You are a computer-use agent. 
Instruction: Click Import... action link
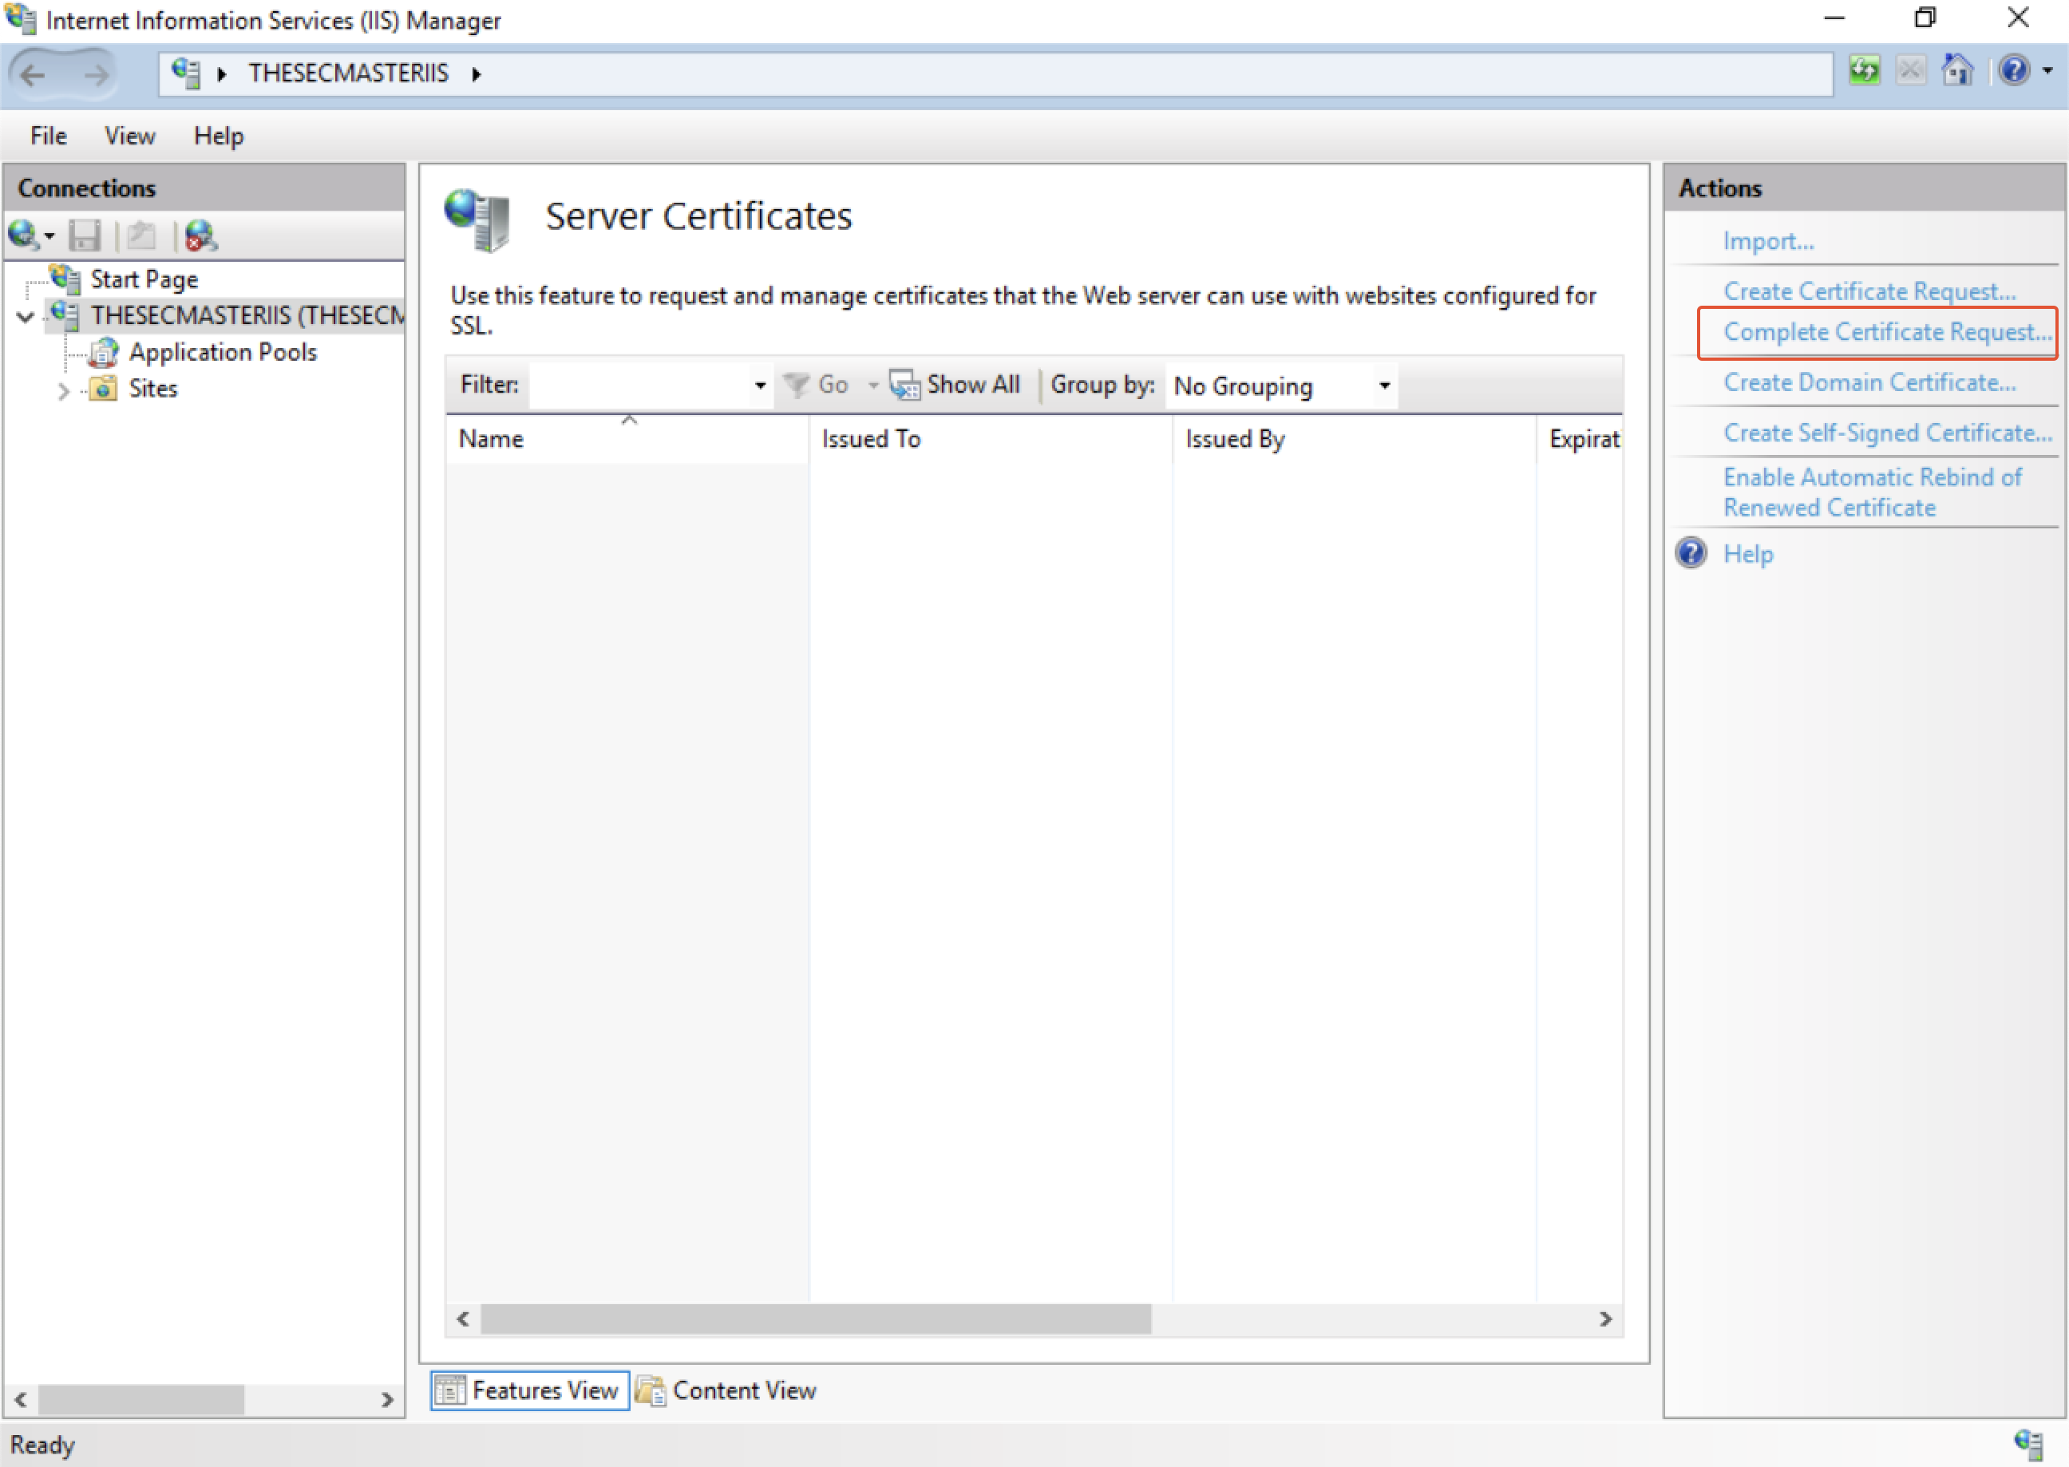(x=1768, y=242)
